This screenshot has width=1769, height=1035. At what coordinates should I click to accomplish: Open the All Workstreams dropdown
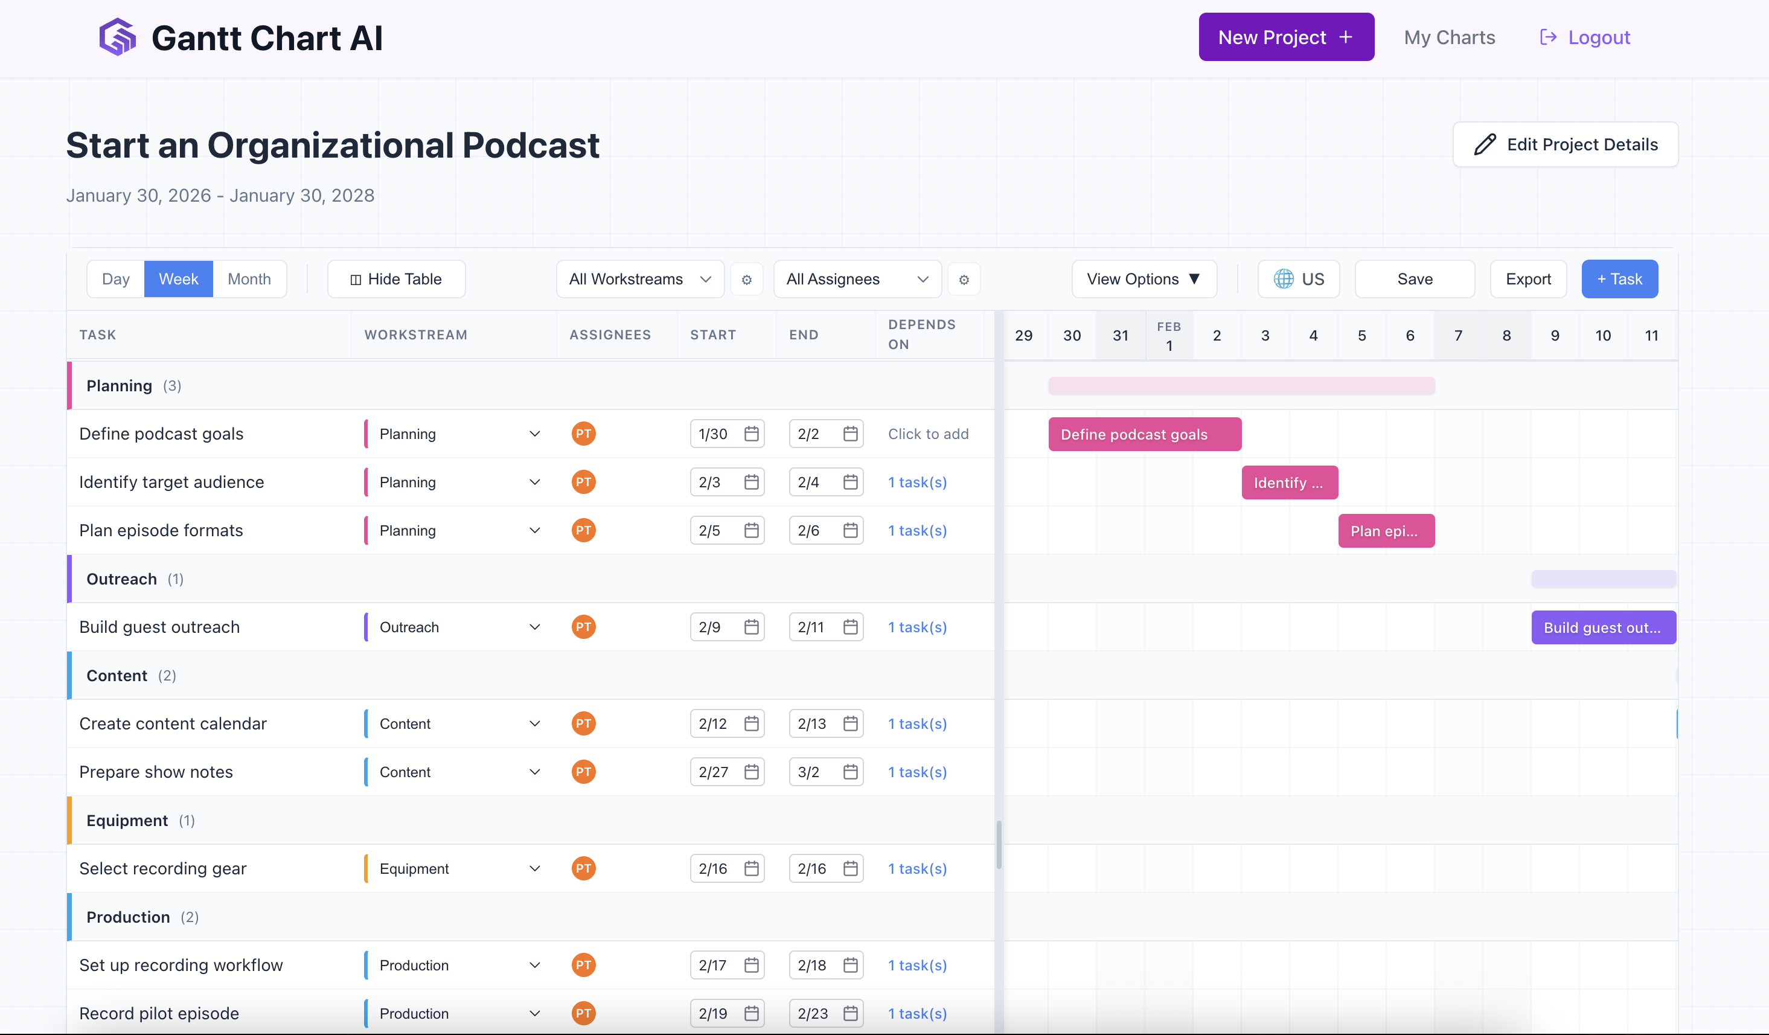[639, 279]
